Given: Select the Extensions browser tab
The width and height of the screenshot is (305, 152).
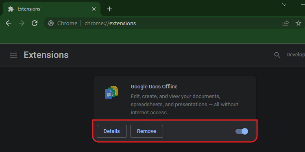Looking at the screenshot, I should pyautogui.click(x=51, y=9).
